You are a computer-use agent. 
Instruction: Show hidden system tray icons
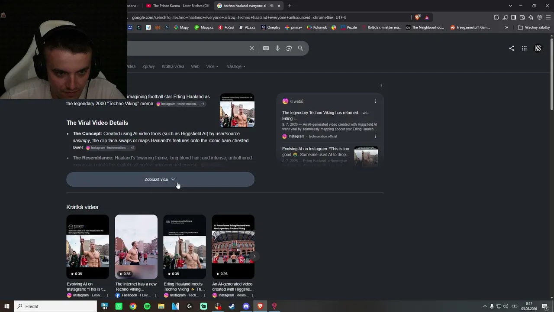pos(485,306)
